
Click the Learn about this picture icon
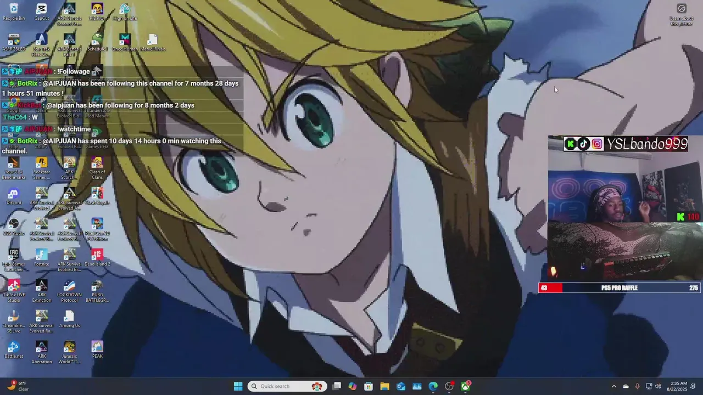[x=682, y=15]
